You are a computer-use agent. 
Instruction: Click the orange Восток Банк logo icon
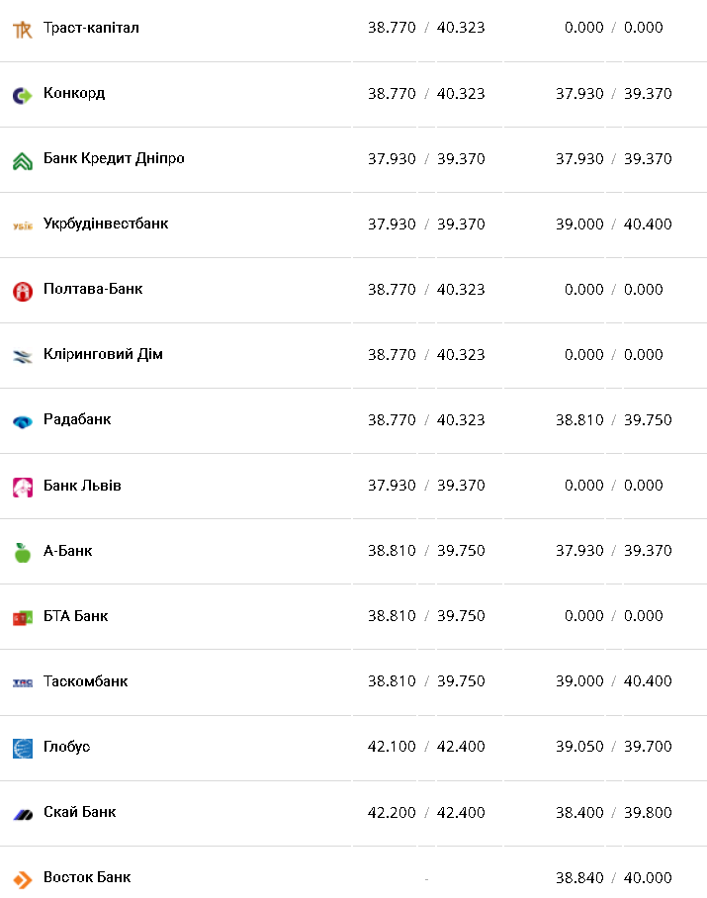click(x=22, y=878)
